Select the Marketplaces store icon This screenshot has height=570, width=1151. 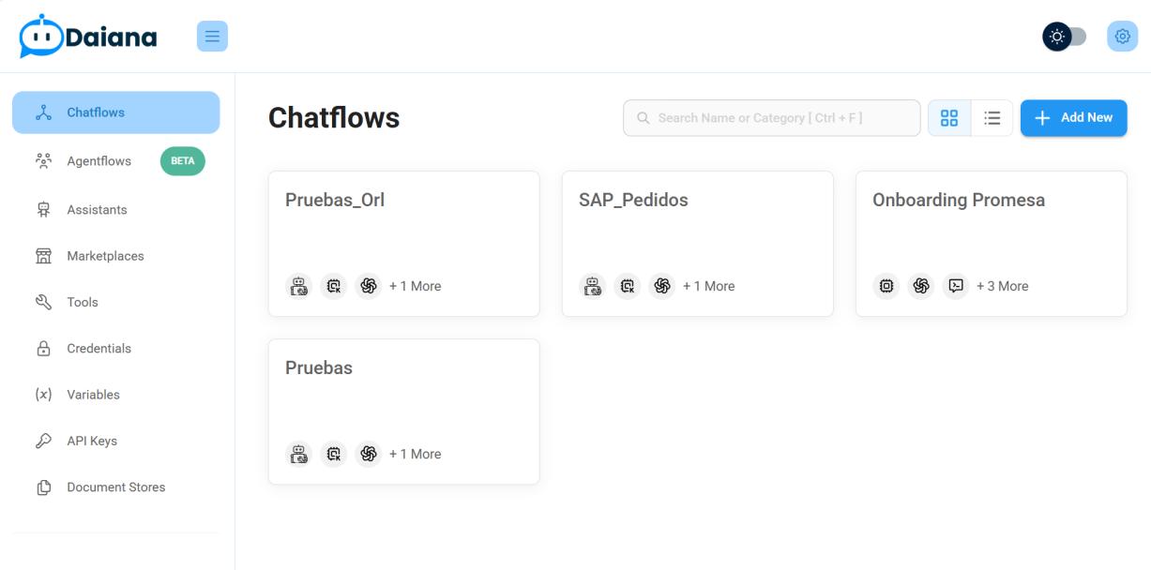pos(43,256)
